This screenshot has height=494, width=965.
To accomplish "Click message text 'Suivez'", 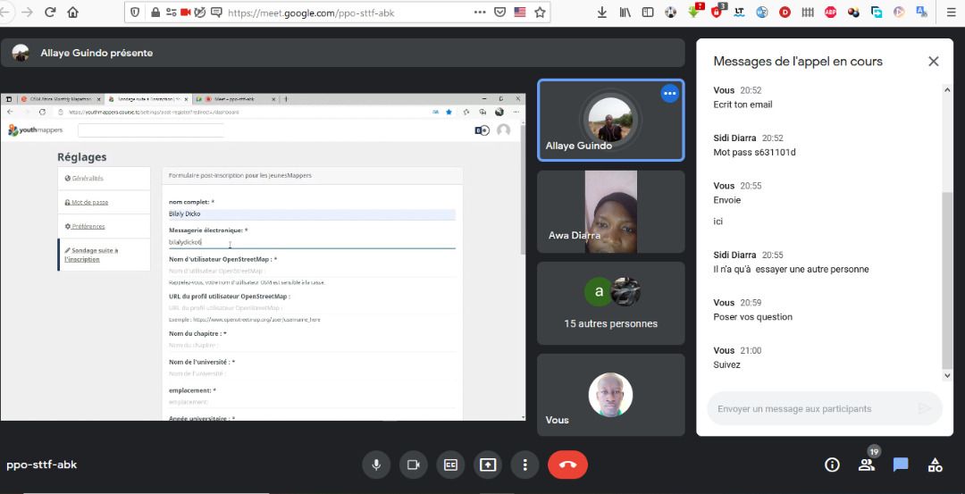I will [726, 364].
